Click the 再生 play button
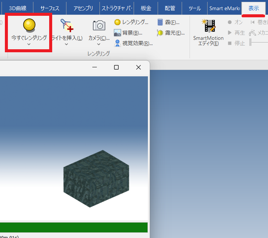The height and width of the screenshot is (238, 268). (236, 33)
